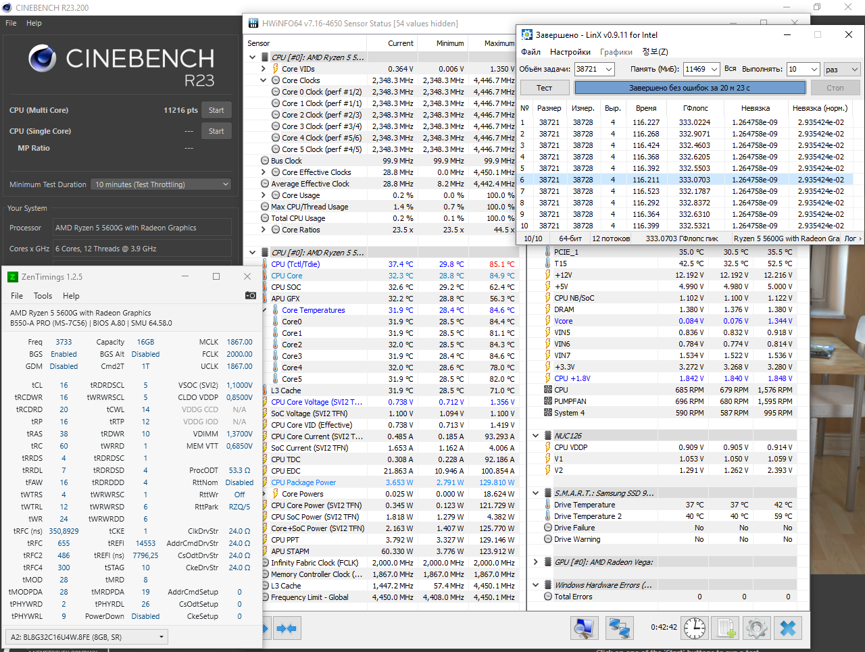Screen dimensions: 865x652
Task: Open the Cinebench Help menu
Action: pyautogui.click(x=34, y=23)
